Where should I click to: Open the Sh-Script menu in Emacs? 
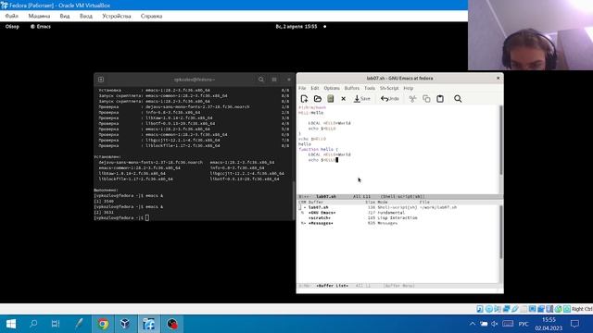(x=389, y=88)
